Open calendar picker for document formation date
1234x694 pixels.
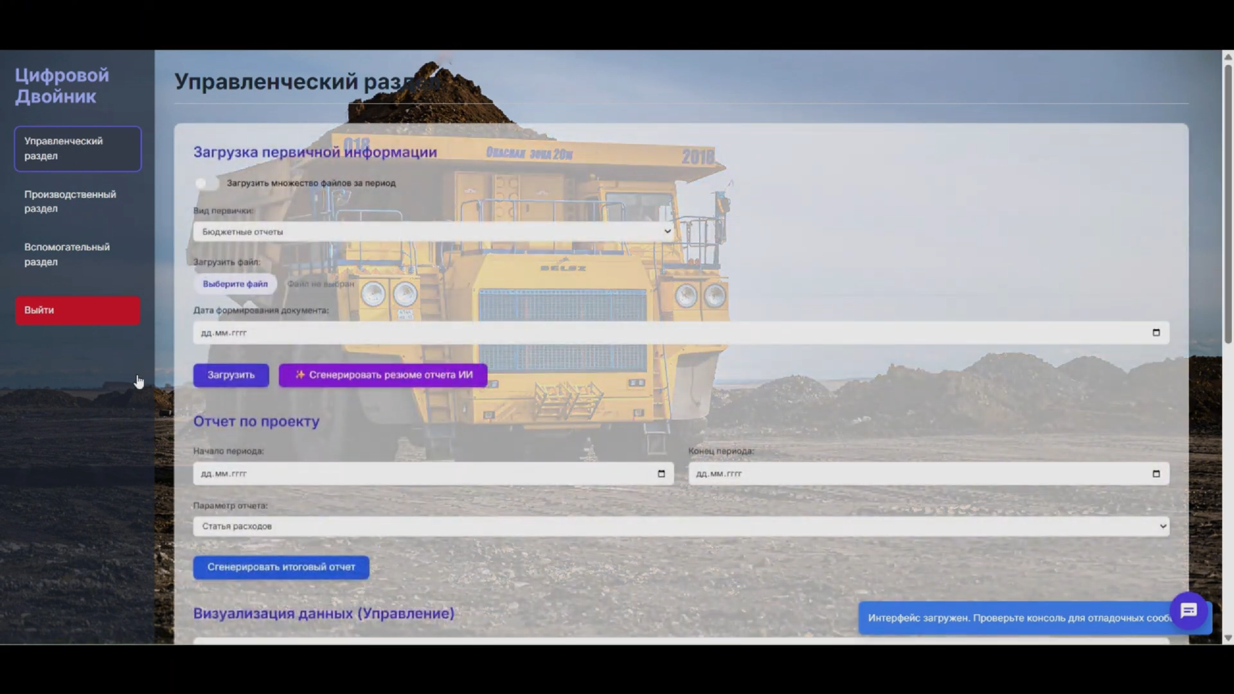(1156, 333)
